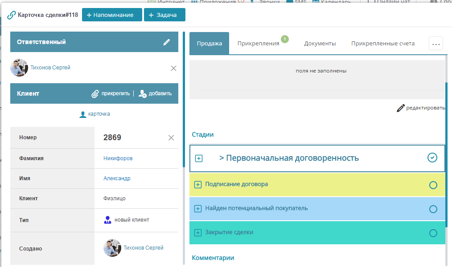Expand Подписание договора stage plus

tap(198, 185)
